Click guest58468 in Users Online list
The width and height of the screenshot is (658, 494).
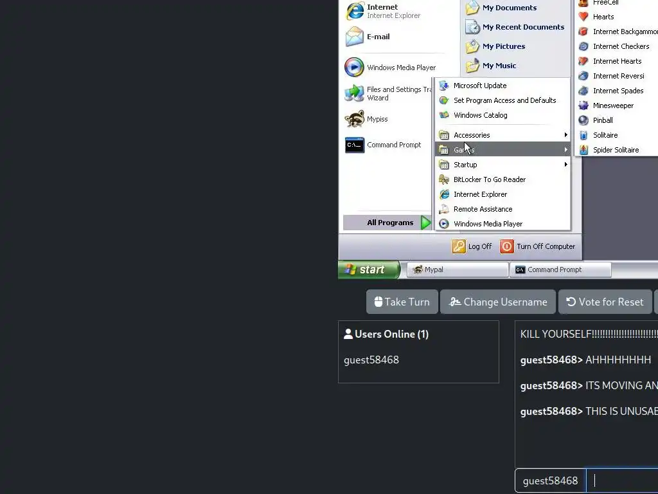(371, 360)
